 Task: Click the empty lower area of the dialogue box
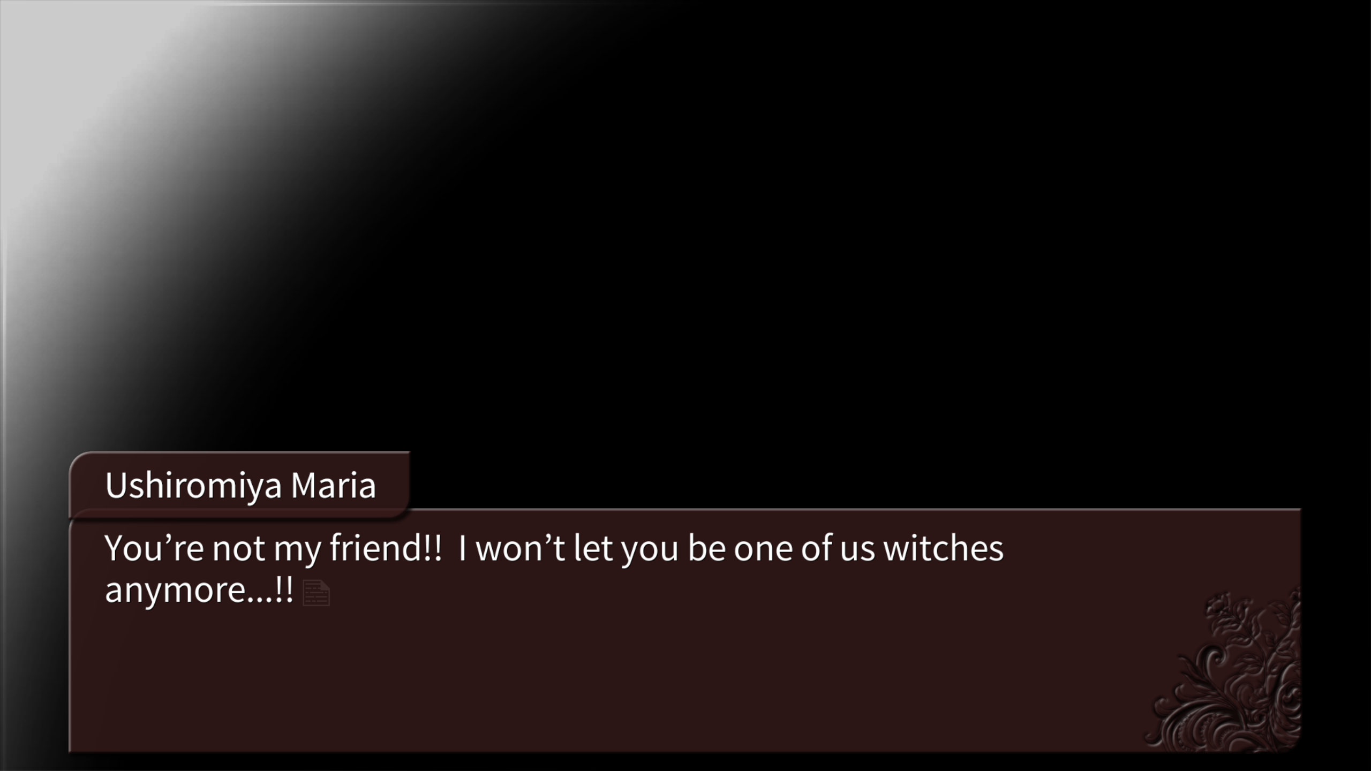click(x=589, y=685)
